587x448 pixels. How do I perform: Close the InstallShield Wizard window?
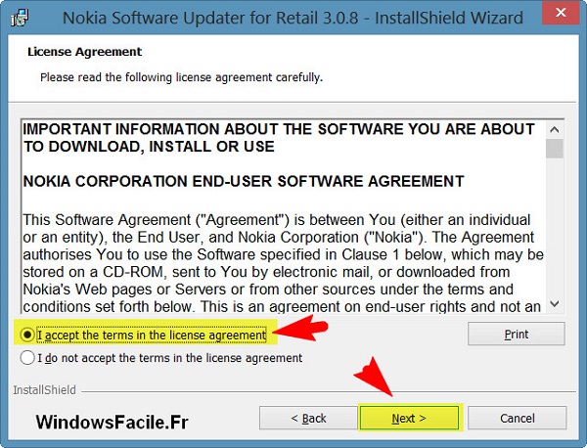(x=561, y=13)
